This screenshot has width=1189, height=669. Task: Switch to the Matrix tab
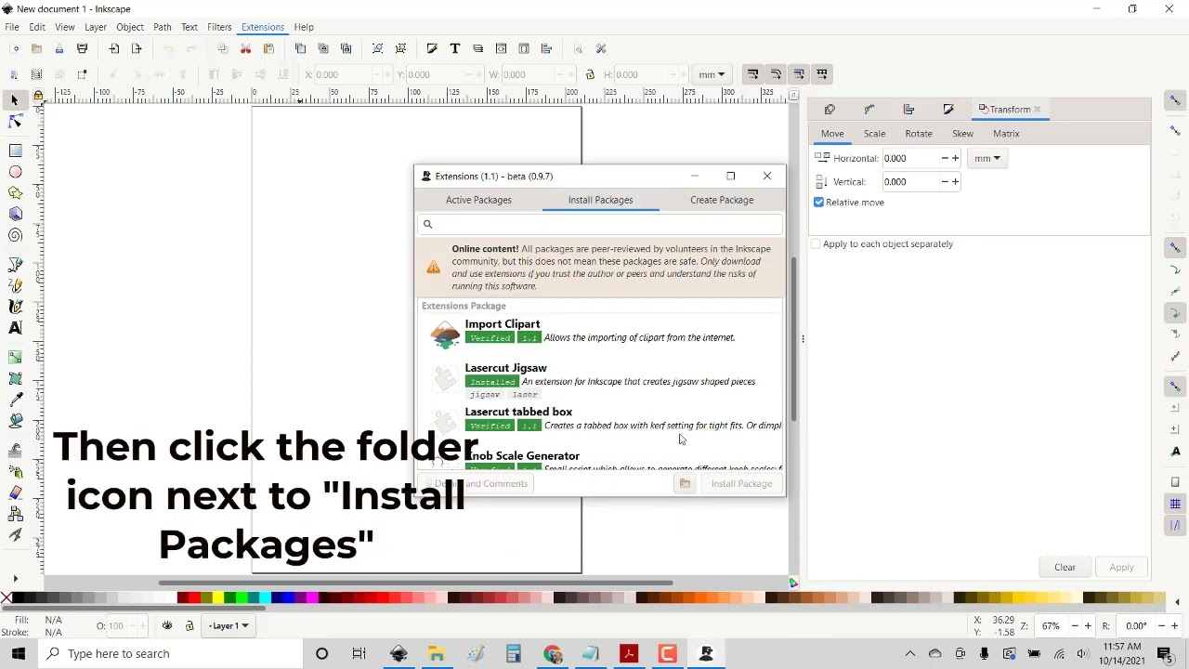1006,134
